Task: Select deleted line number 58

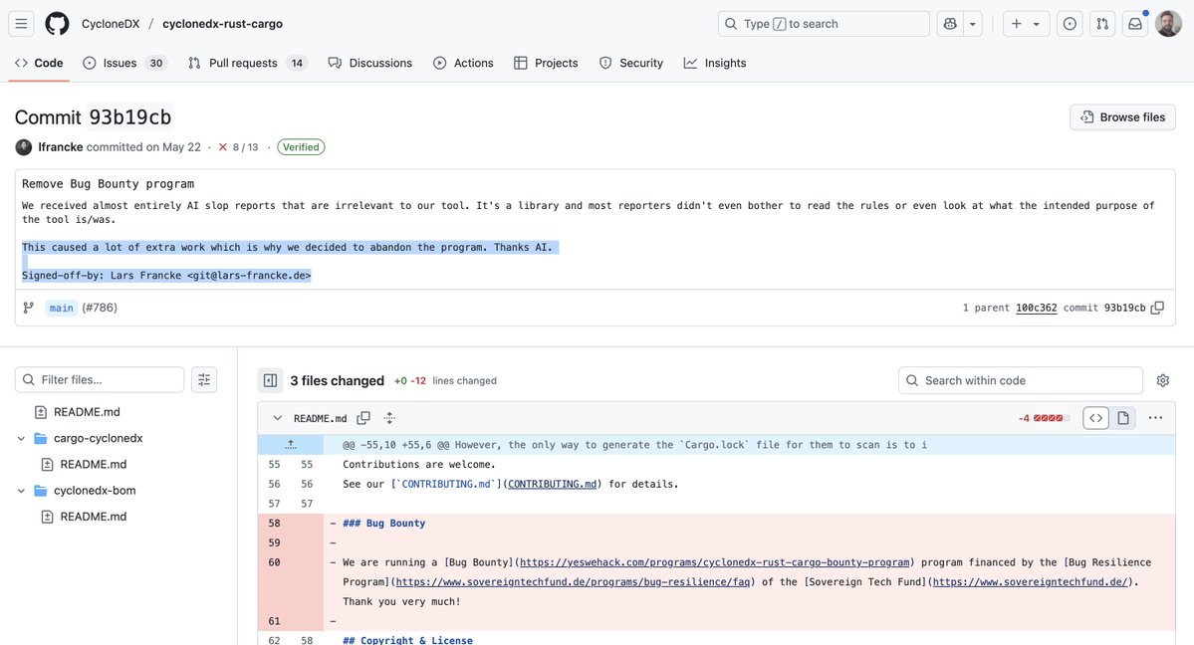Action: (x=274, y=524)
